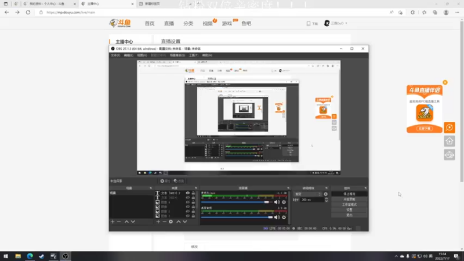Move the scene up in Scenes panel
This screenshot has width=464, height=261.
(126, 222)
